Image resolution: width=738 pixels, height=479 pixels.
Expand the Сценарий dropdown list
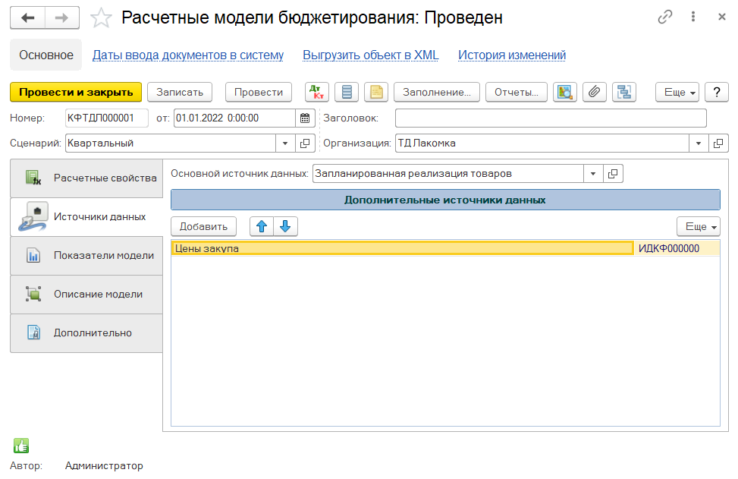point(285,143)
